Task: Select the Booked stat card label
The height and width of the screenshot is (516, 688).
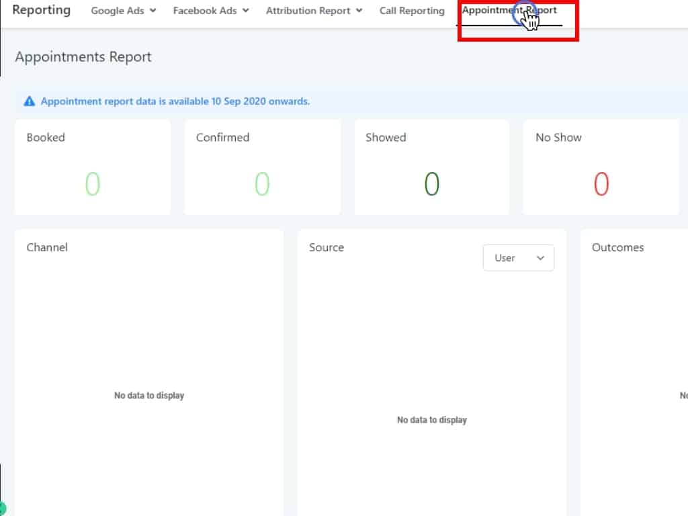Action: [46, 137]
